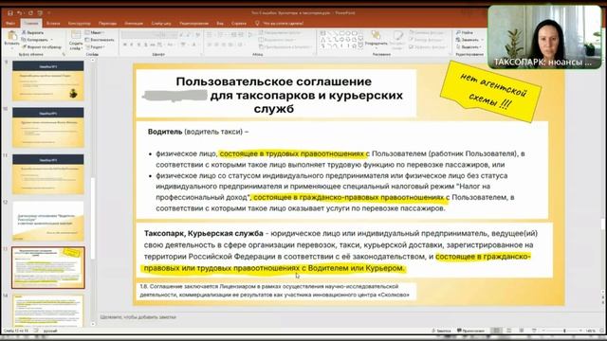
Task: Open the Справка ribbon tab
Action: tap(238, 24)
